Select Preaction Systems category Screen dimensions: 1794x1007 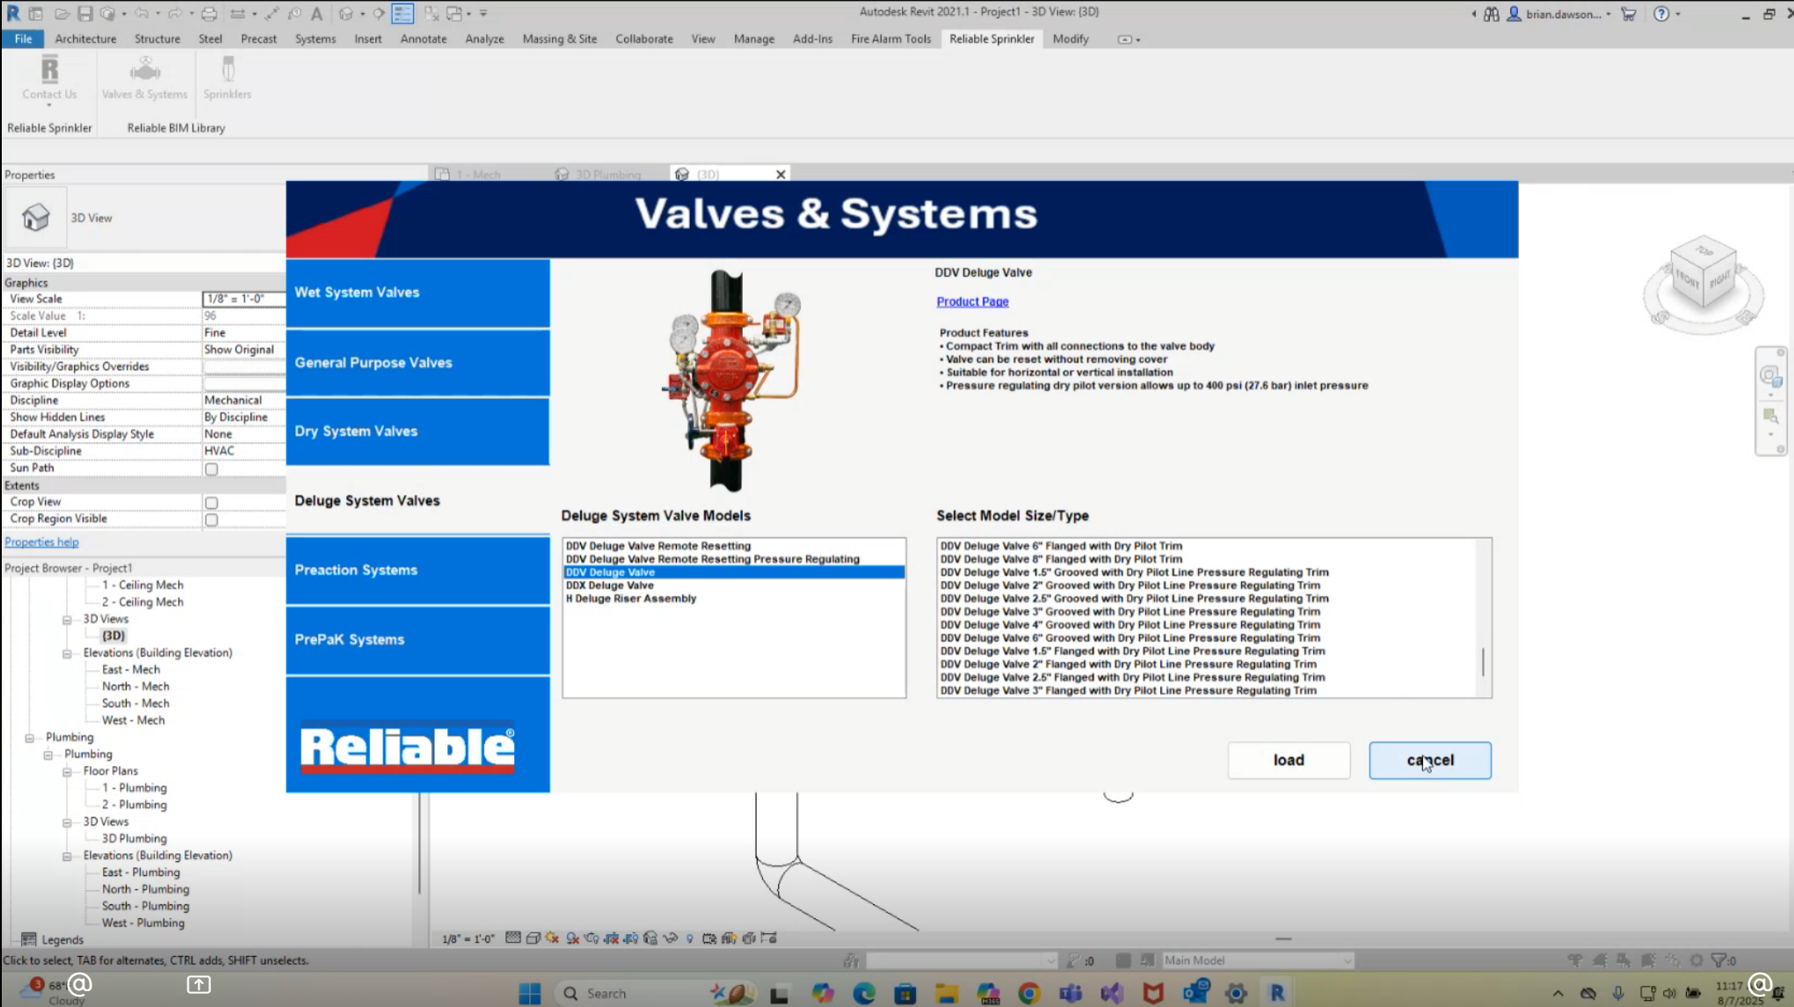coord(418,570)
